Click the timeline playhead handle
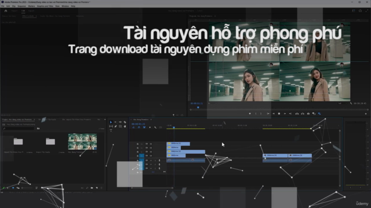The image size is (371, 208). point(174,127)
